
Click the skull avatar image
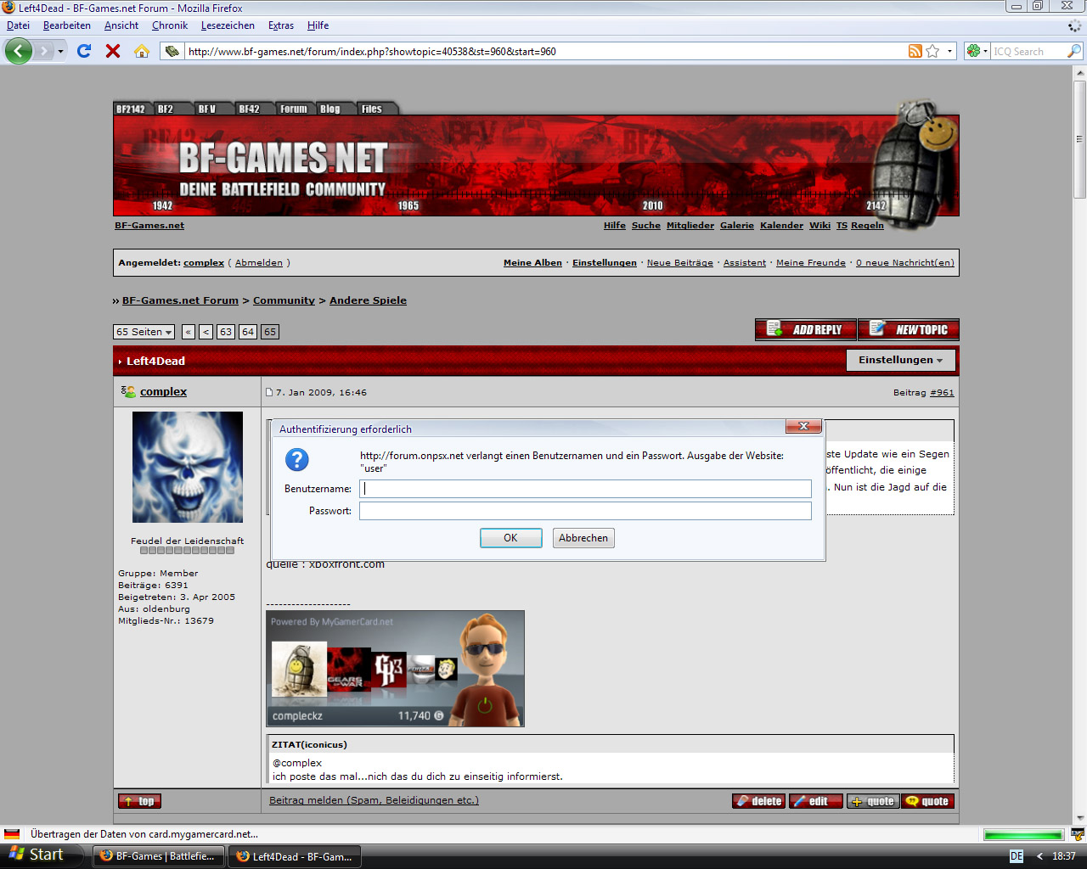(188, 467)
